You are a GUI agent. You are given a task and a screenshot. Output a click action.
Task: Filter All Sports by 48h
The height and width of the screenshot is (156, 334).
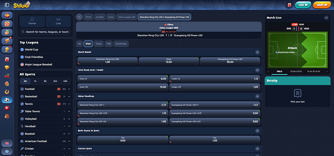(x=65, y=81)
